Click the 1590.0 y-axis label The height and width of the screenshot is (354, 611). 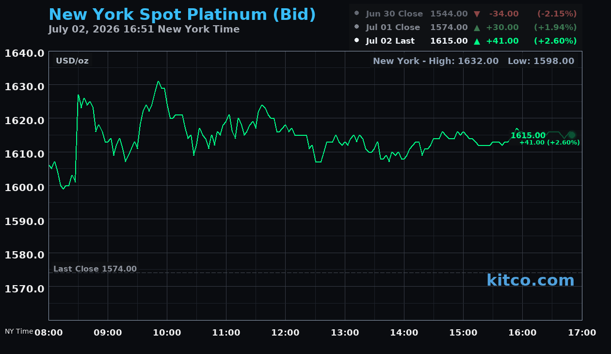pos(25,221)
